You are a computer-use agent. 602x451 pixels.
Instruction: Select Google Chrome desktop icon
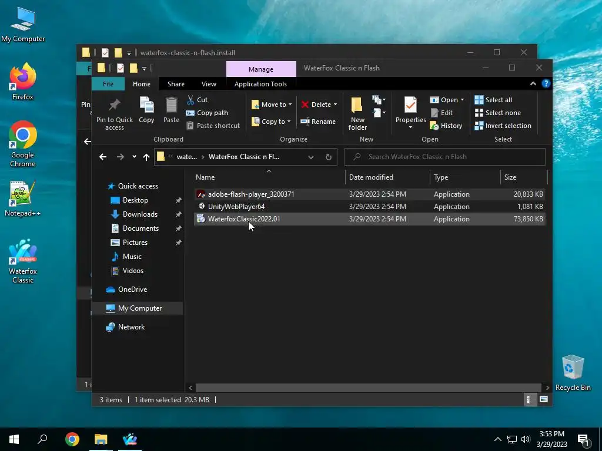click(x=23, y=144)
